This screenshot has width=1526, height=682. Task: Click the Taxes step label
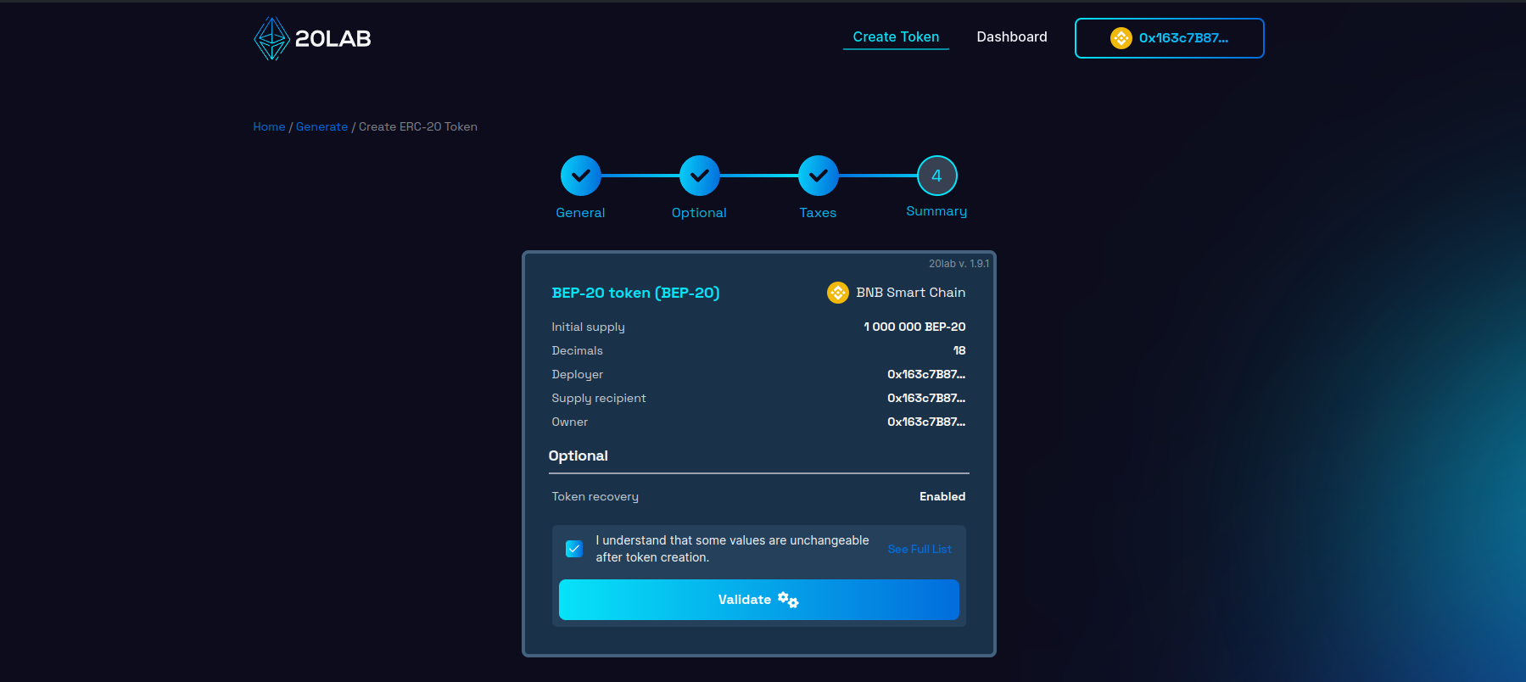(818, 213)
